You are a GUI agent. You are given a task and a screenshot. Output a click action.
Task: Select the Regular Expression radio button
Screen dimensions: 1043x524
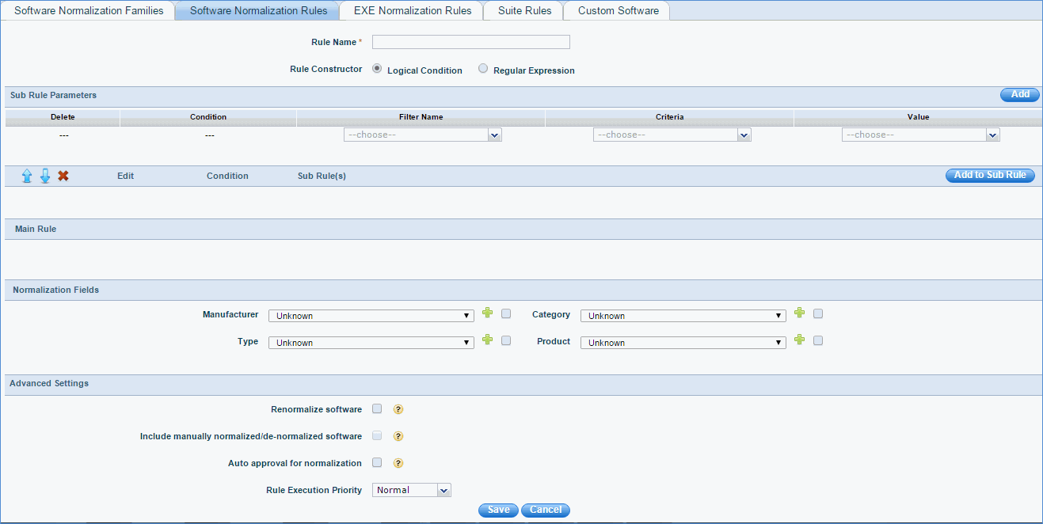click(483, 69)
